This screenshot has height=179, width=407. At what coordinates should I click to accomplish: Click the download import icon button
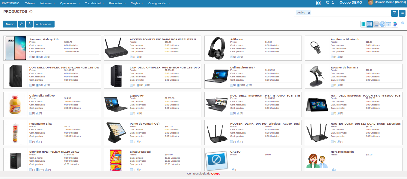pos(22,24)
